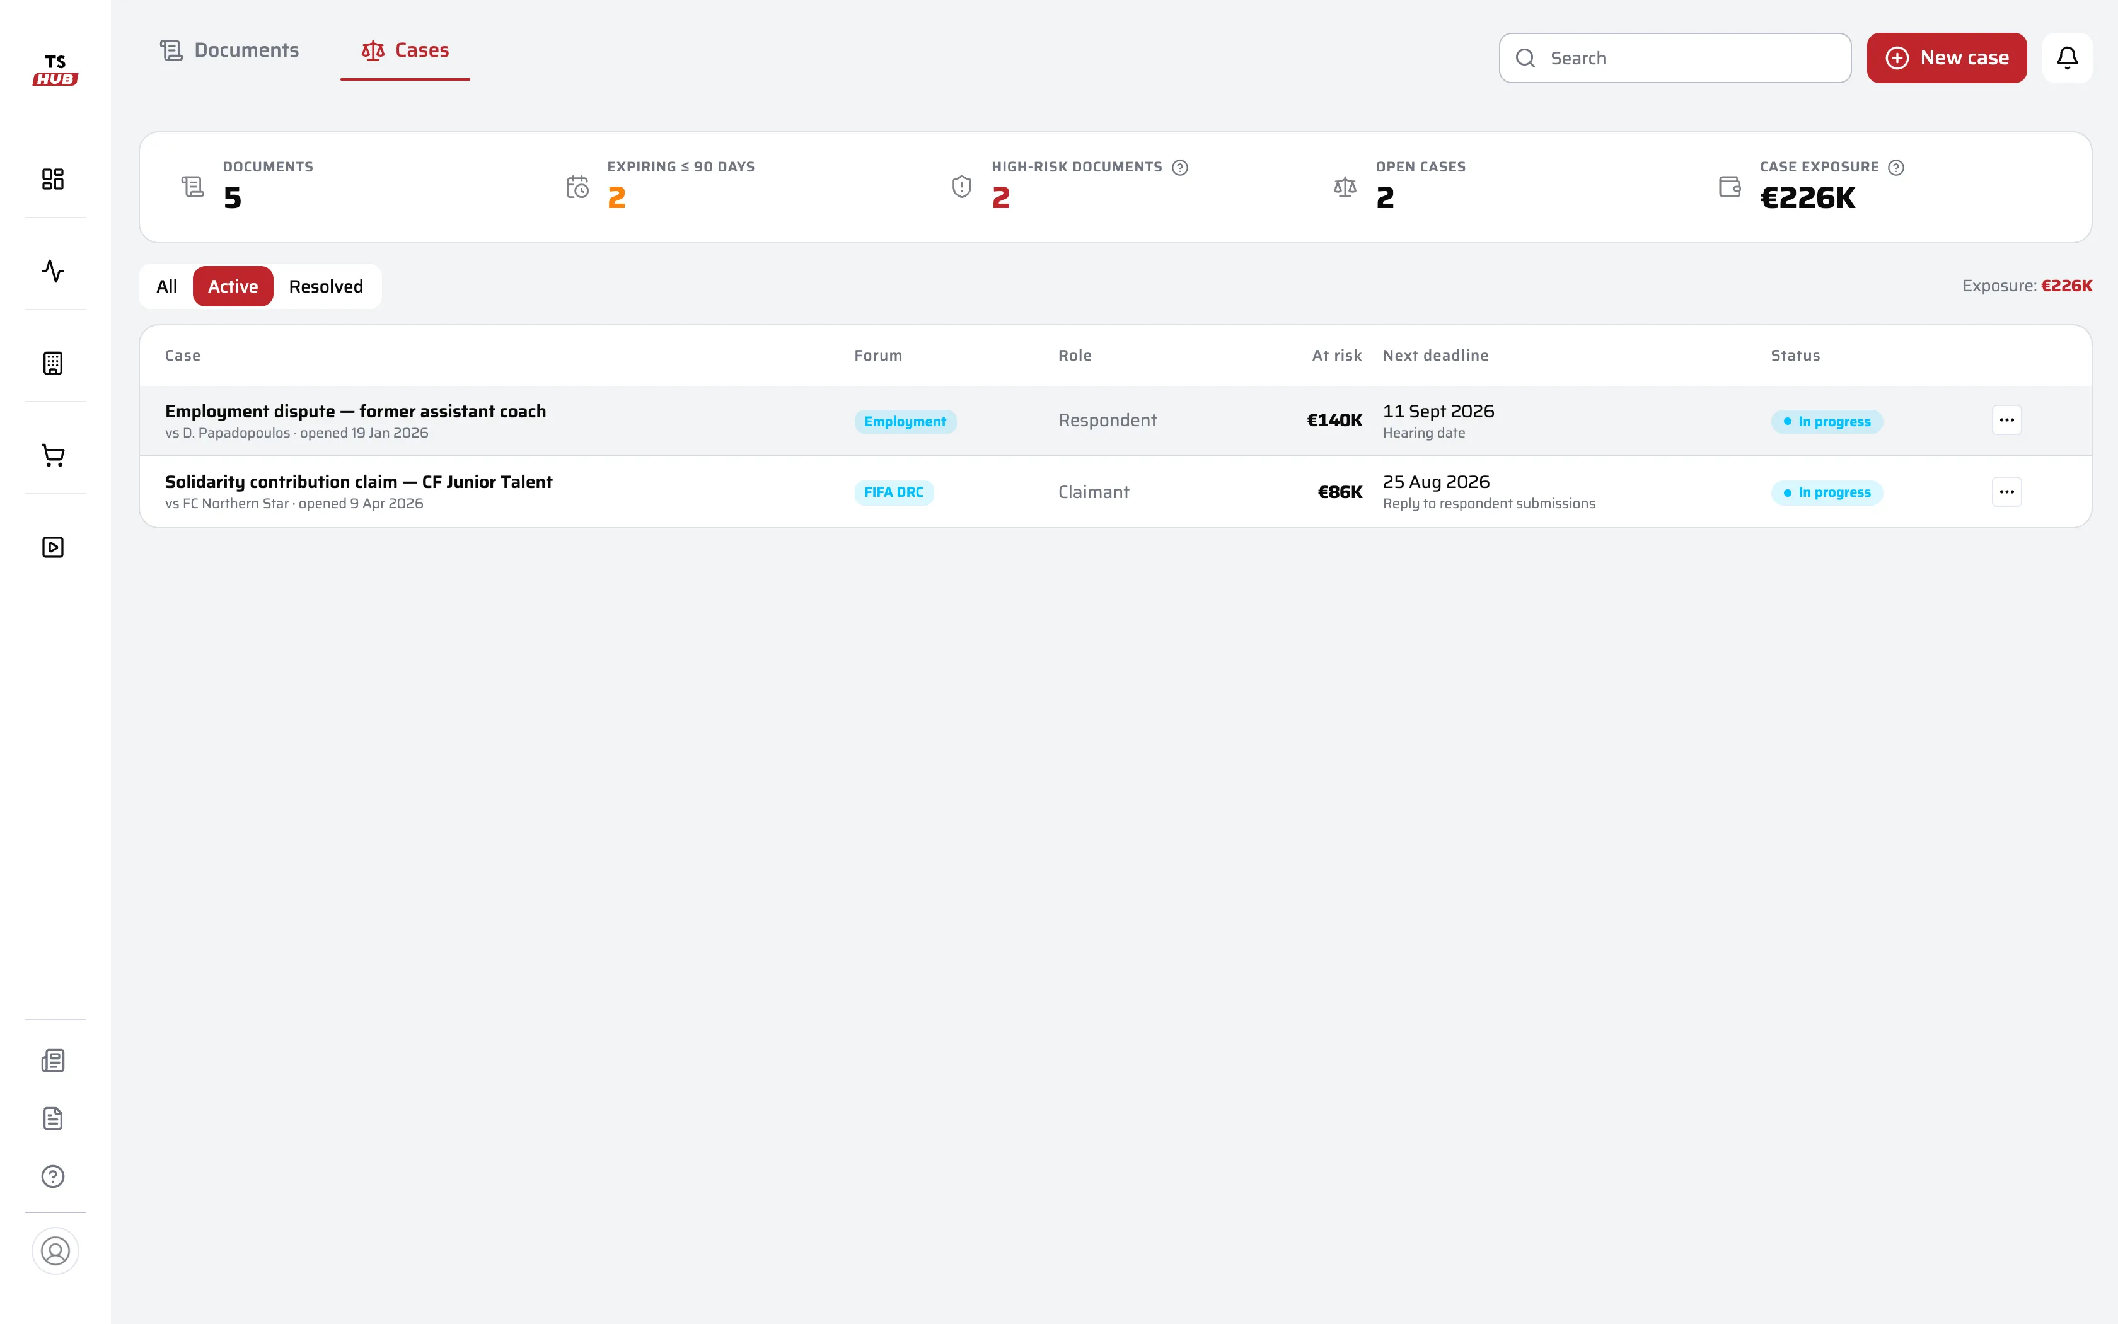Click the Exposure €226K total label
The width and height of the screenshot is (2118, 1324).
[2027, 286]
